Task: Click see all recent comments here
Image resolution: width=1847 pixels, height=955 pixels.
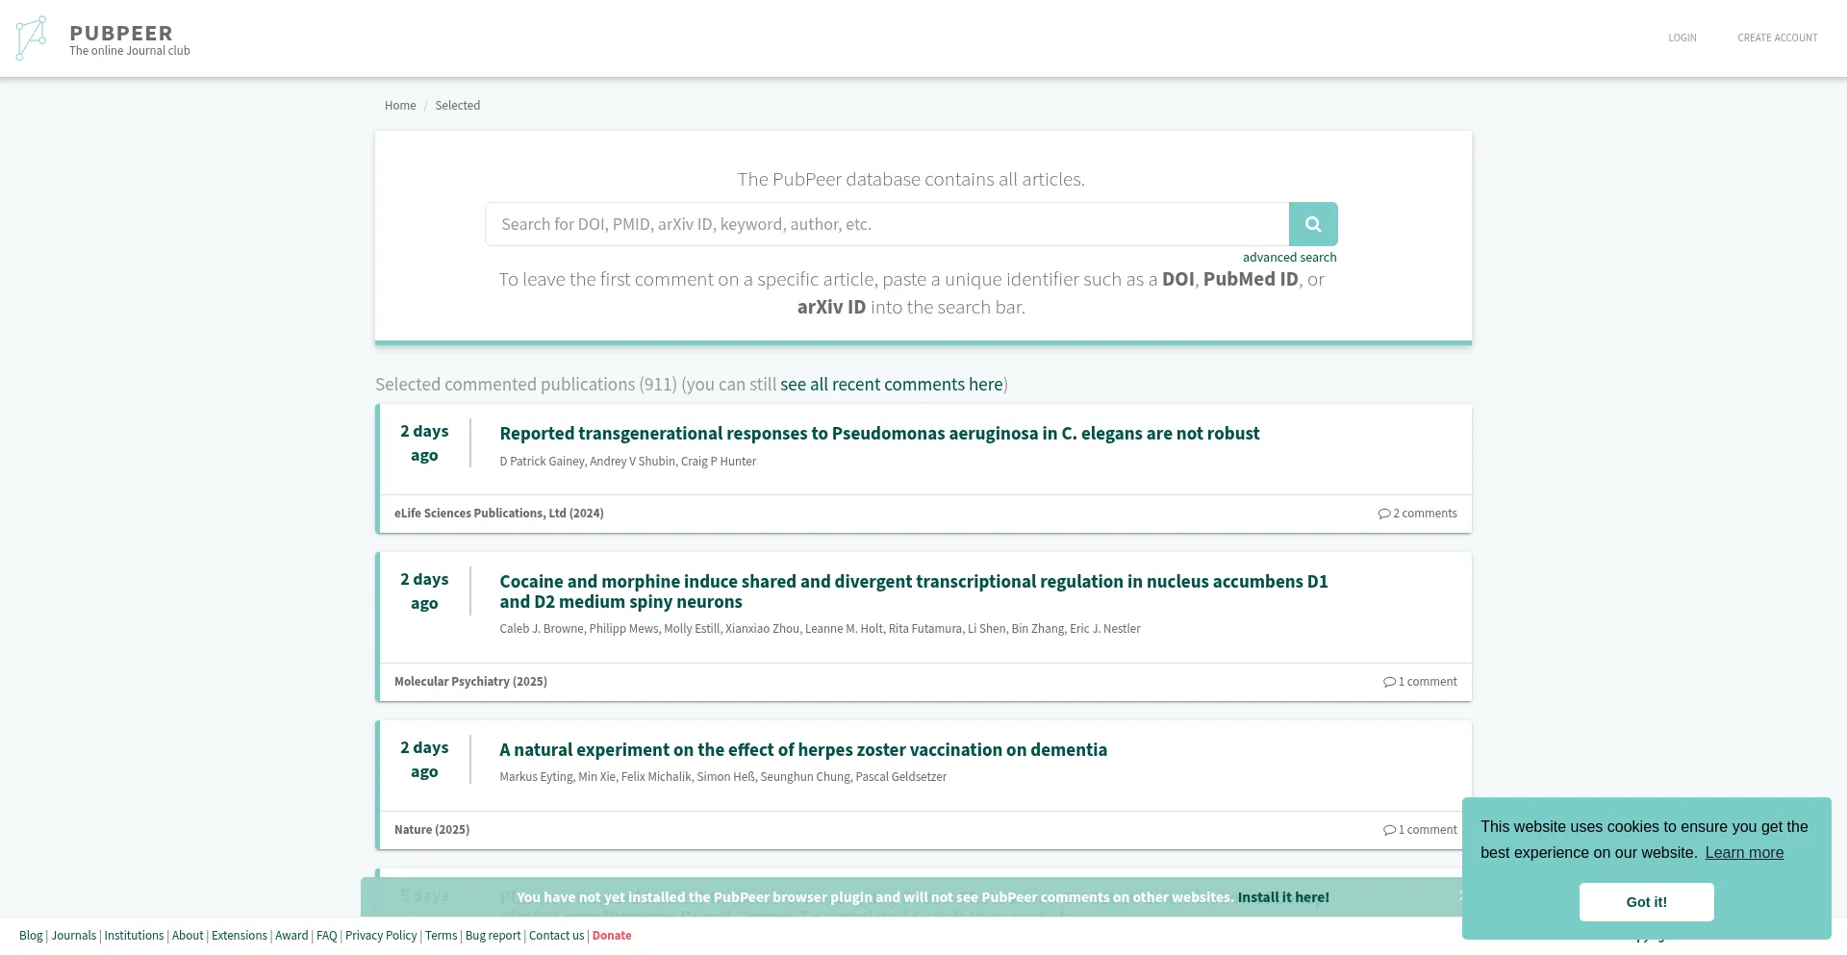Action: point(892,384)
